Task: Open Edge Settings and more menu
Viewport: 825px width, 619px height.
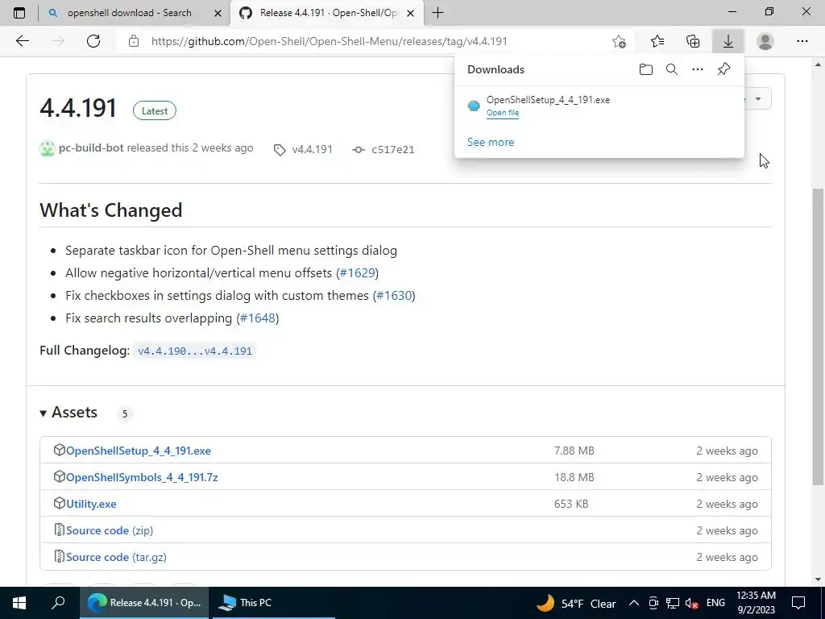Action: pos(802,41)
